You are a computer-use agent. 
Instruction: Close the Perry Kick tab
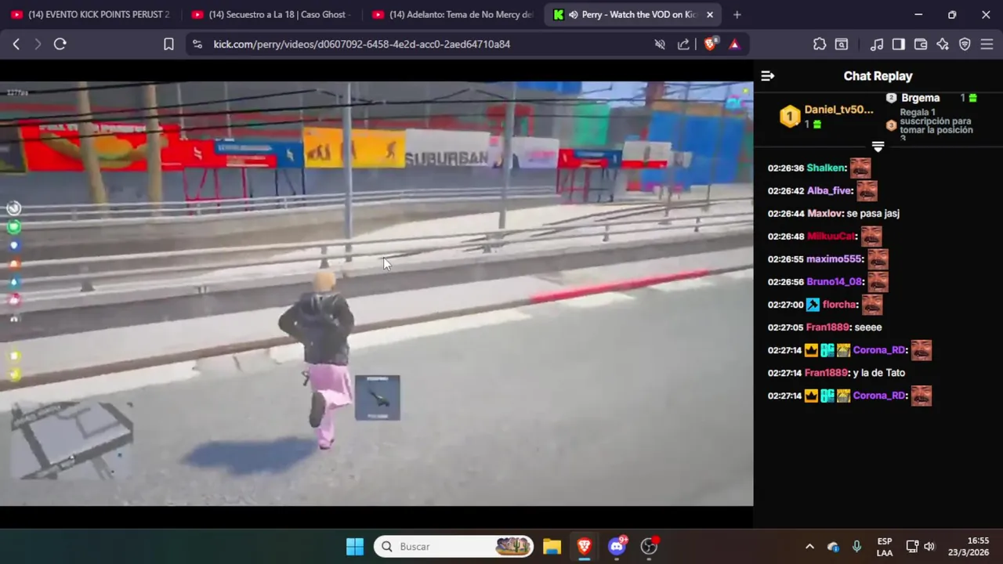tap(710, 14)
